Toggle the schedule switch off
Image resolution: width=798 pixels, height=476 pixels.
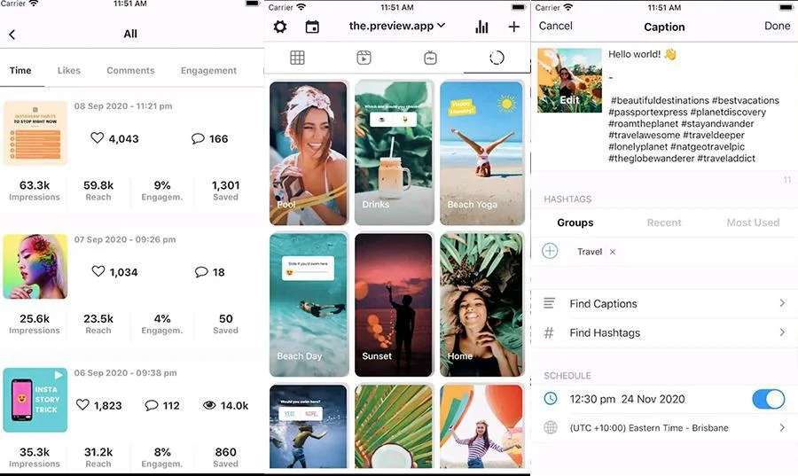click(768, 399)
